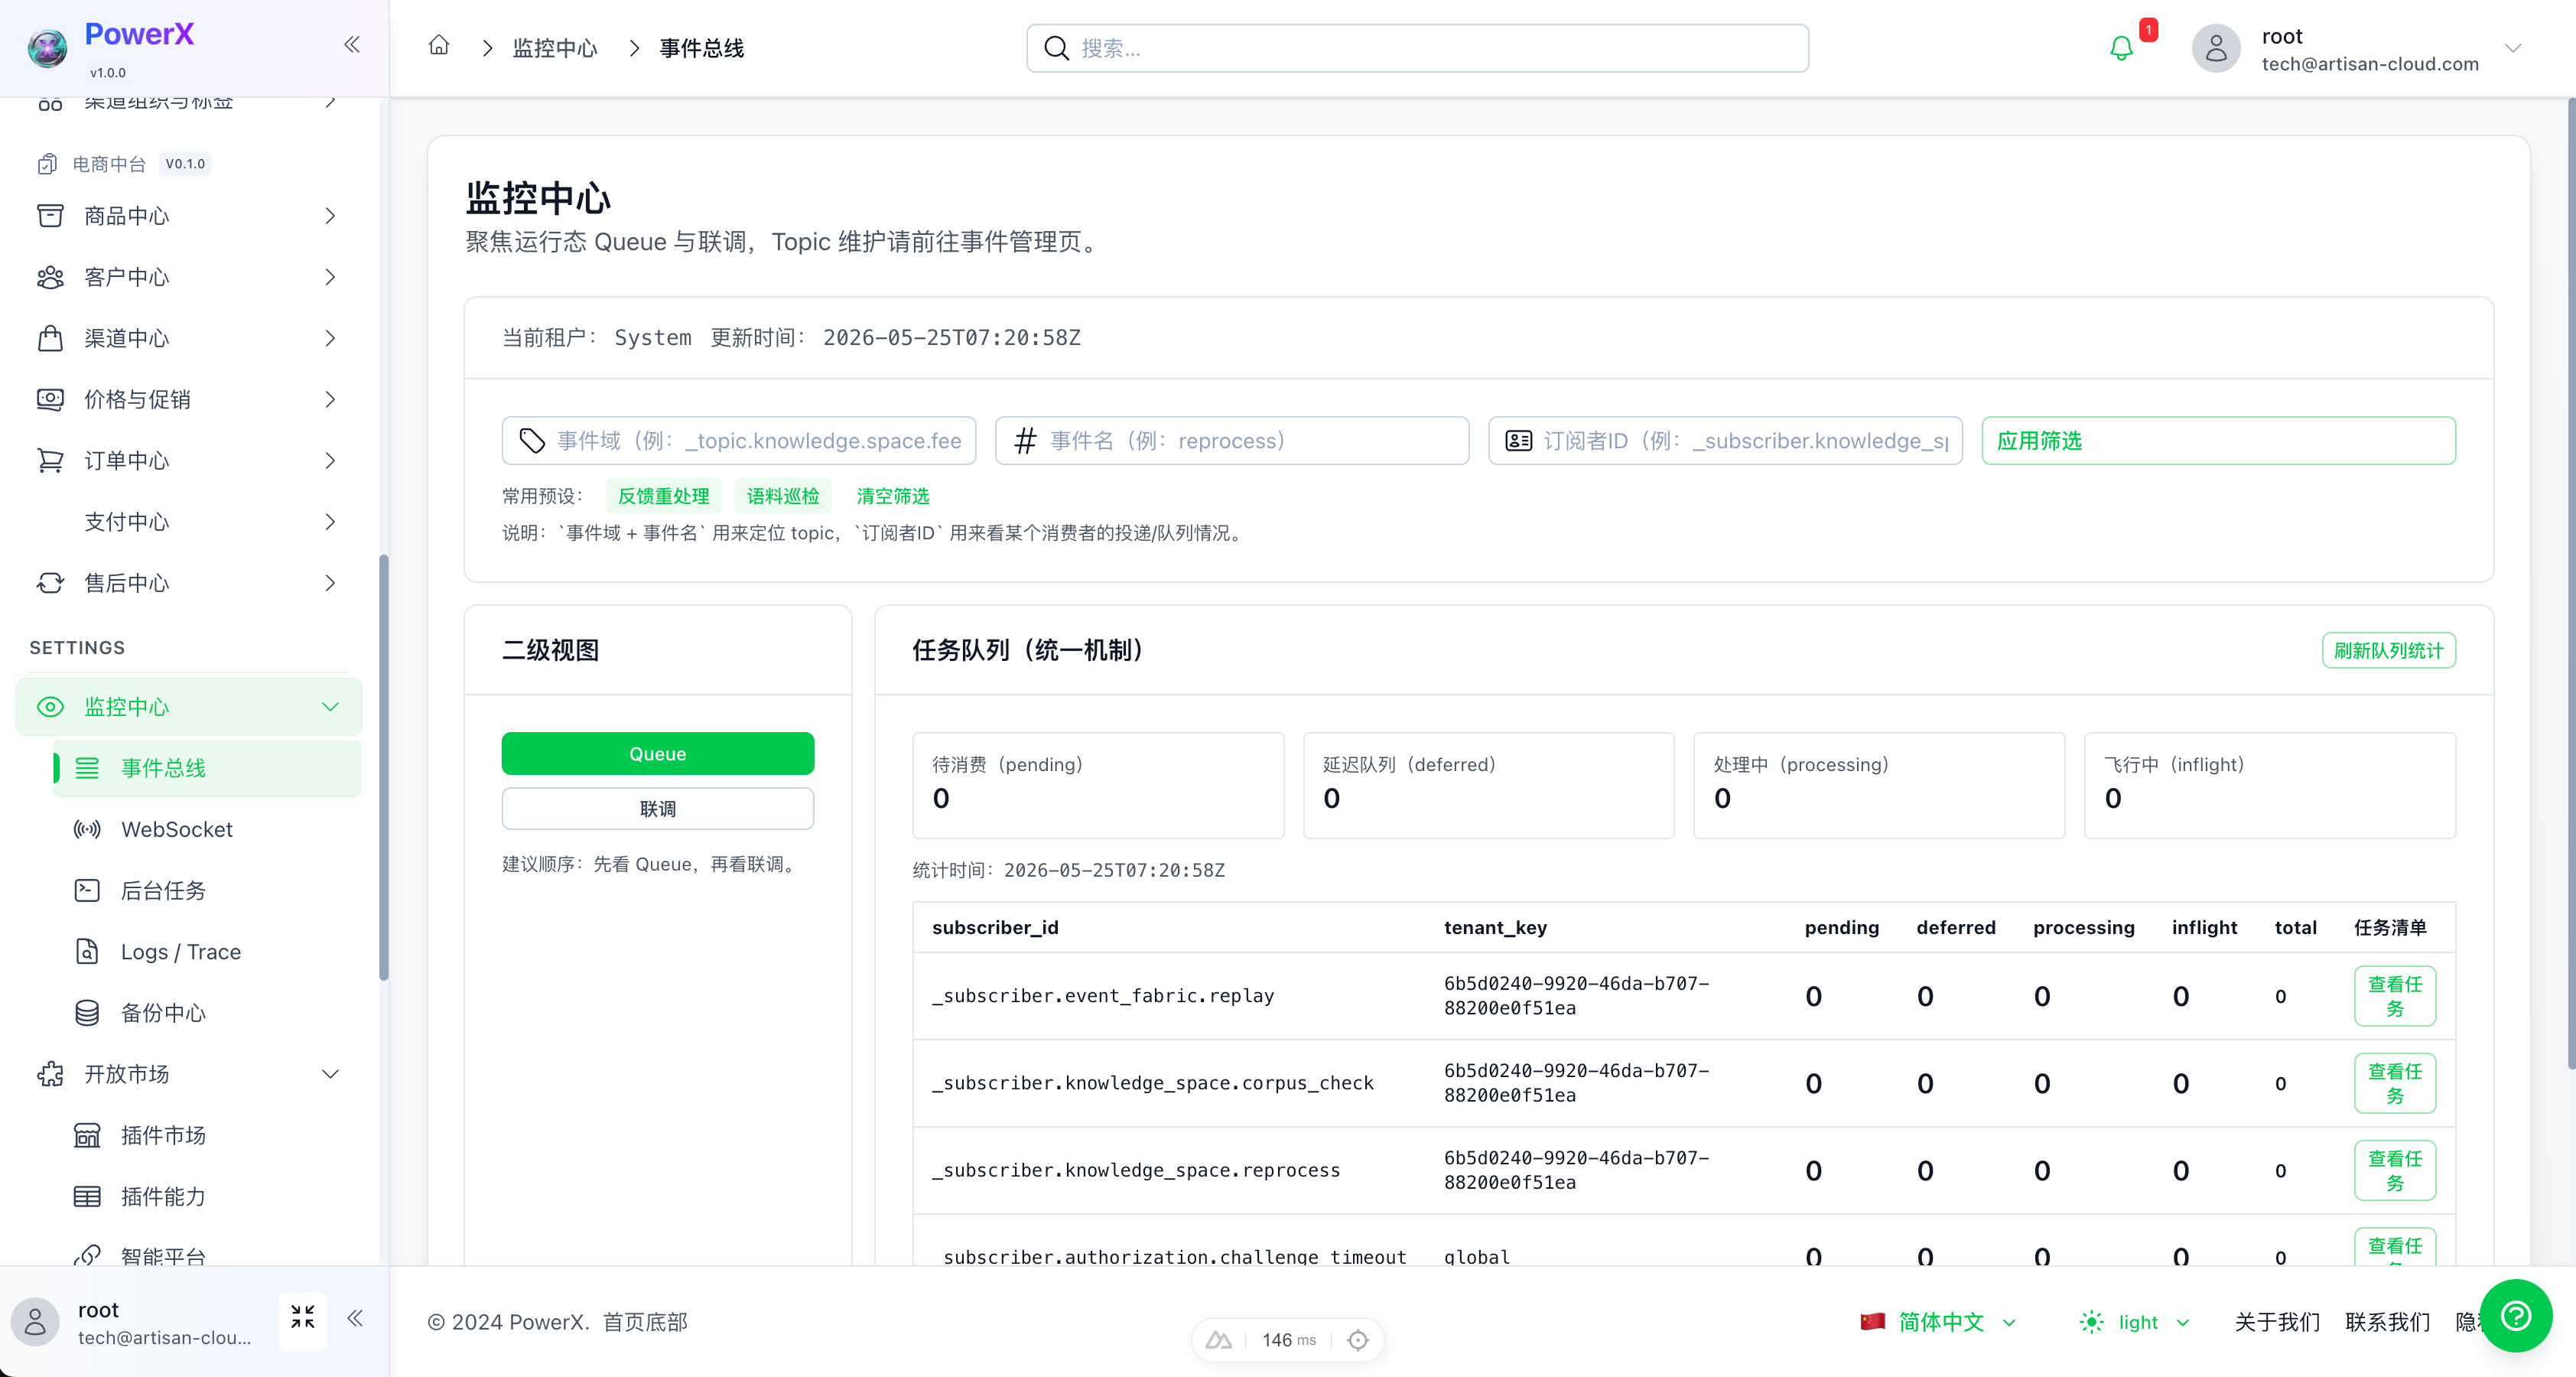2576x1377 pixels.
Task: Click the 售后中心 refresh icon
Action: [50, 583]
